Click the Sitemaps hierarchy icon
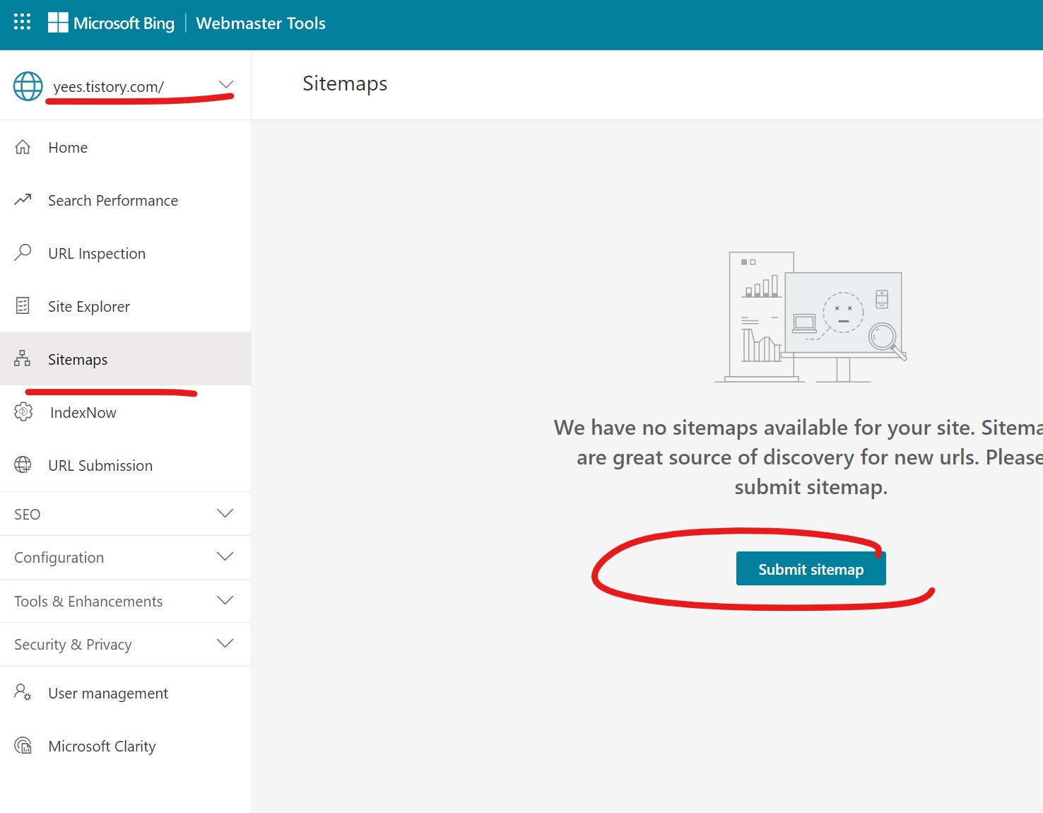The width and height of the screenshot is (1043, 813). 23,358
